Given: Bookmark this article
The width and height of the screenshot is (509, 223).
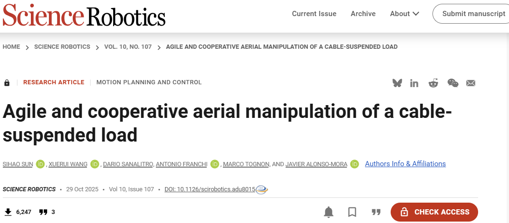Looking at the screenshot, I should (352, 212).
